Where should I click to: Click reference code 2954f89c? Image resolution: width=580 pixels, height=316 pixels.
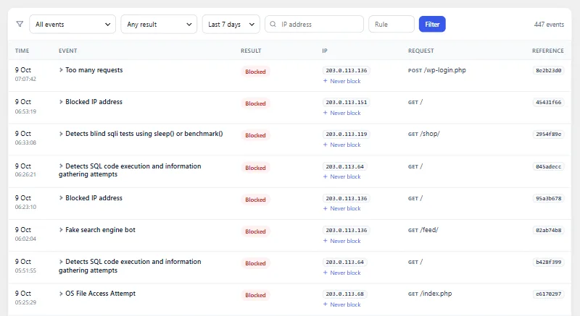click(549, 134)
